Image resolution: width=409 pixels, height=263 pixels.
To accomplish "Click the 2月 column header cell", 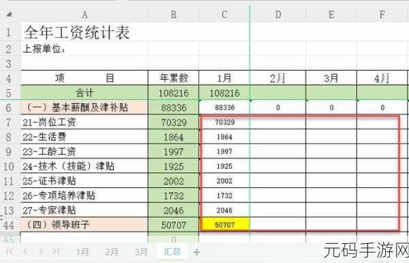I will pyautogui.click(x=278, y=78).
